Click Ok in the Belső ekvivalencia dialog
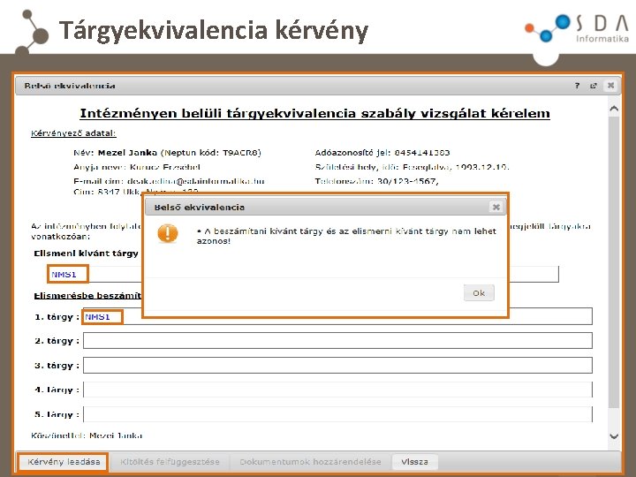 pos(479,293)
